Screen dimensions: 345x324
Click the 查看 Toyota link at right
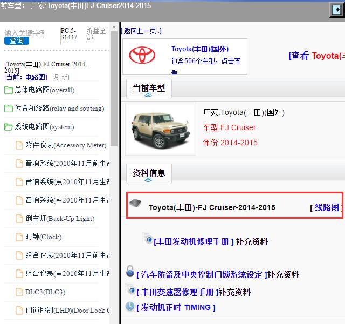coord(316,56)
